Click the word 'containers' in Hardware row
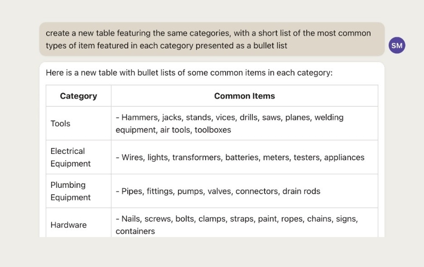Viewport: 424px width, 267px height. pyautogui.click(x=135, y=231)
